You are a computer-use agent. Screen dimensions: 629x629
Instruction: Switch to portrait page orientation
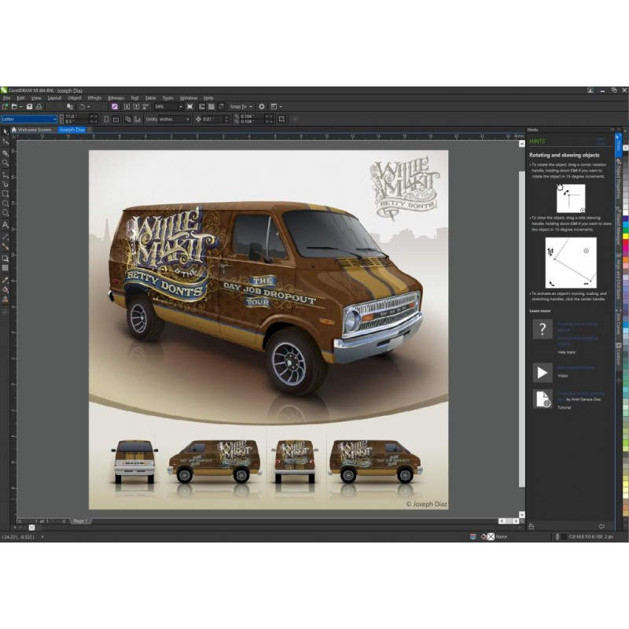[x=105, y=120]
